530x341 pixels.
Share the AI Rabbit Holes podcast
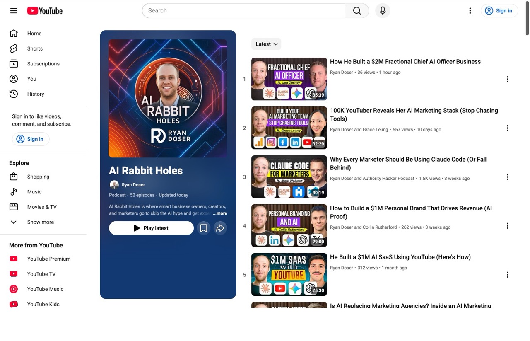tap(220, 228)
